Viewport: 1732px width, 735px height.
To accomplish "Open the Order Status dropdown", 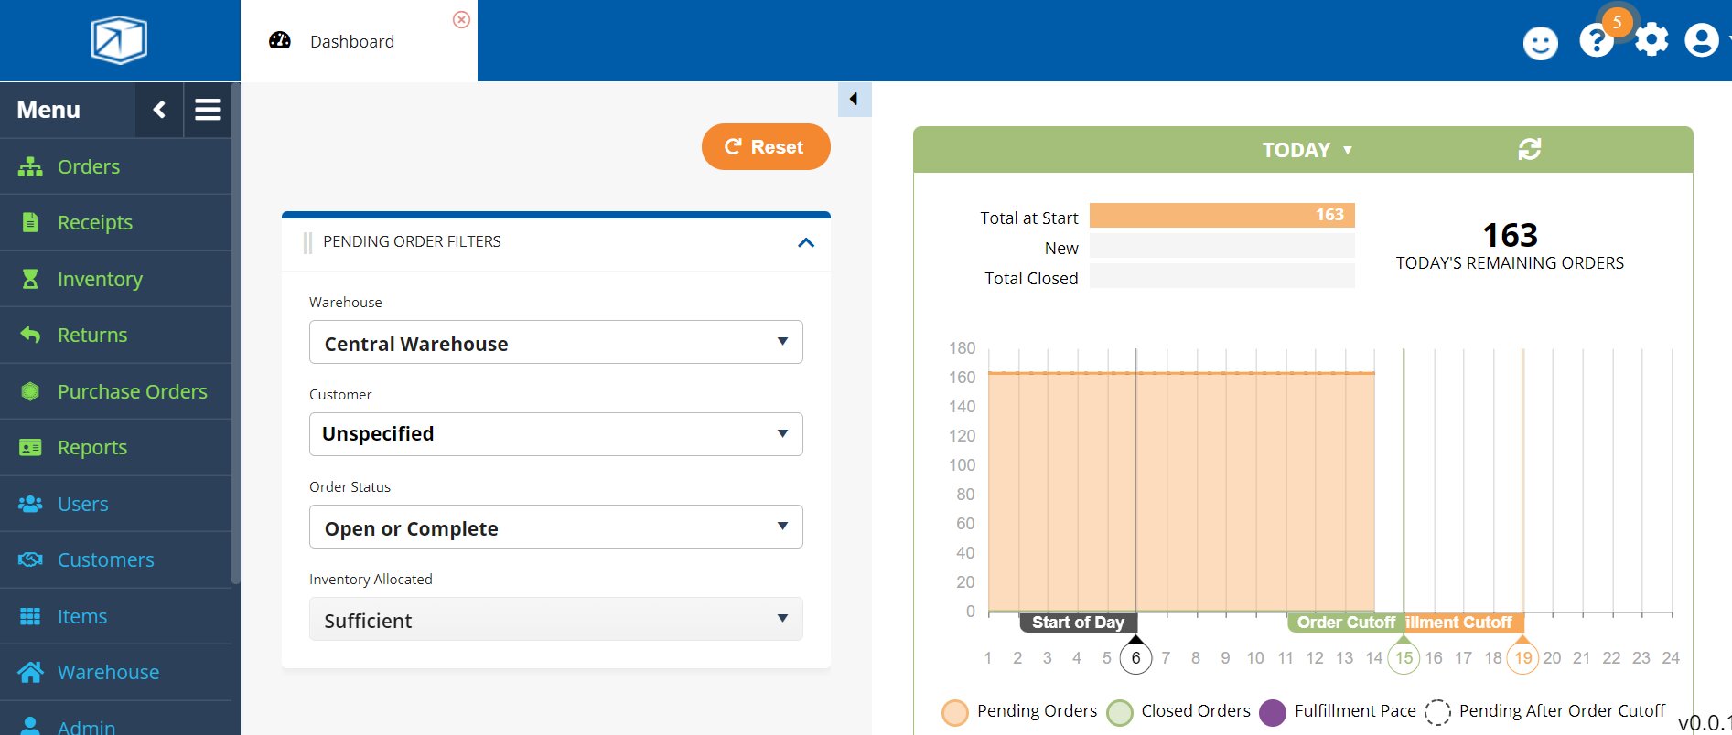I will coord(555,527).
